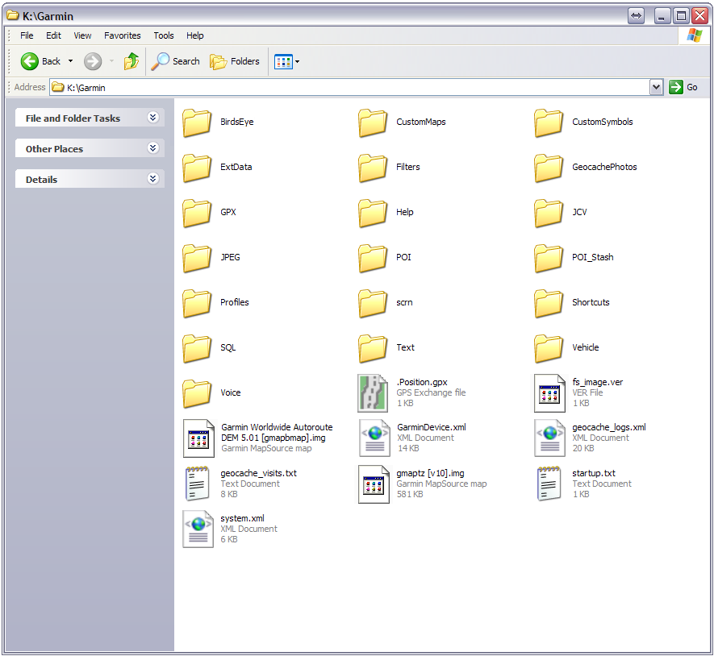This screenshot has width=714, height=656.
Task: Open the Back button history dropdown arrow
Action: (x=70, y=61)
